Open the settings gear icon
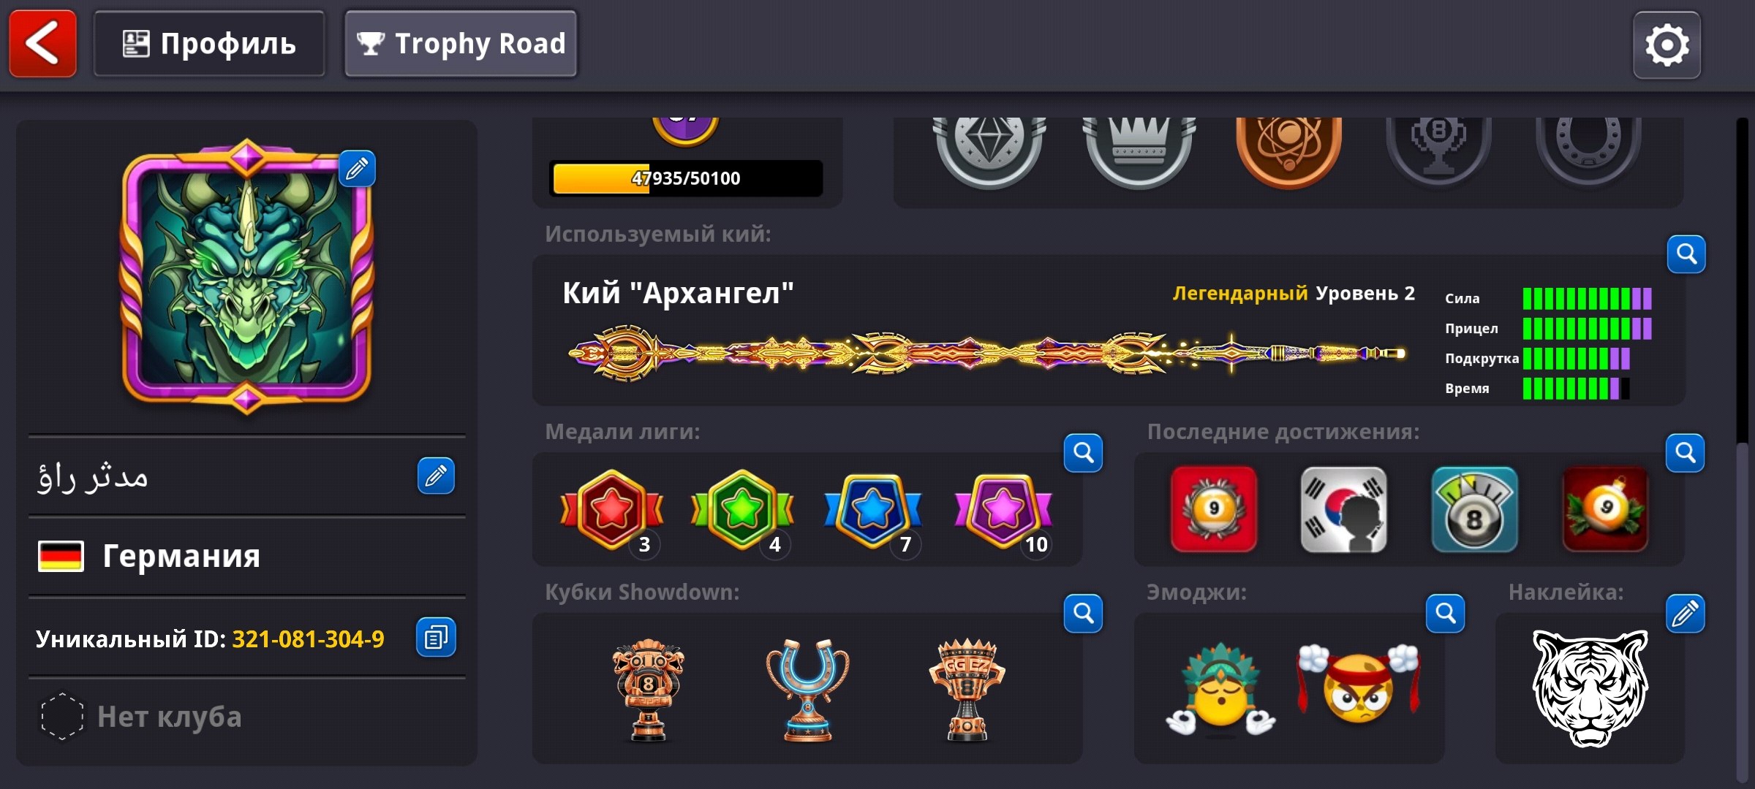The image size is (1755, 789). coord(1667,45)
